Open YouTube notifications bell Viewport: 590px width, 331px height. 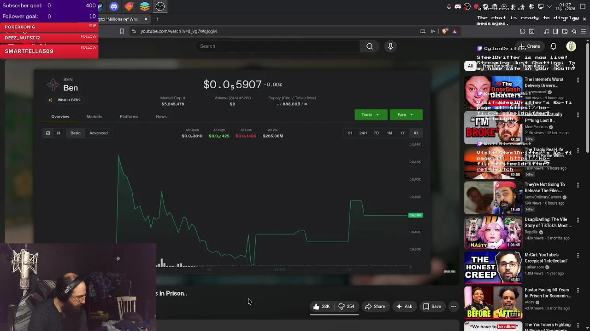(x=553, y=46)
